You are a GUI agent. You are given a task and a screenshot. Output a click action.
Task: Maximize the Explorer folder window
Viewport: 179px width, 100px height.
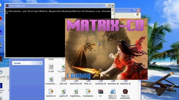135,11
